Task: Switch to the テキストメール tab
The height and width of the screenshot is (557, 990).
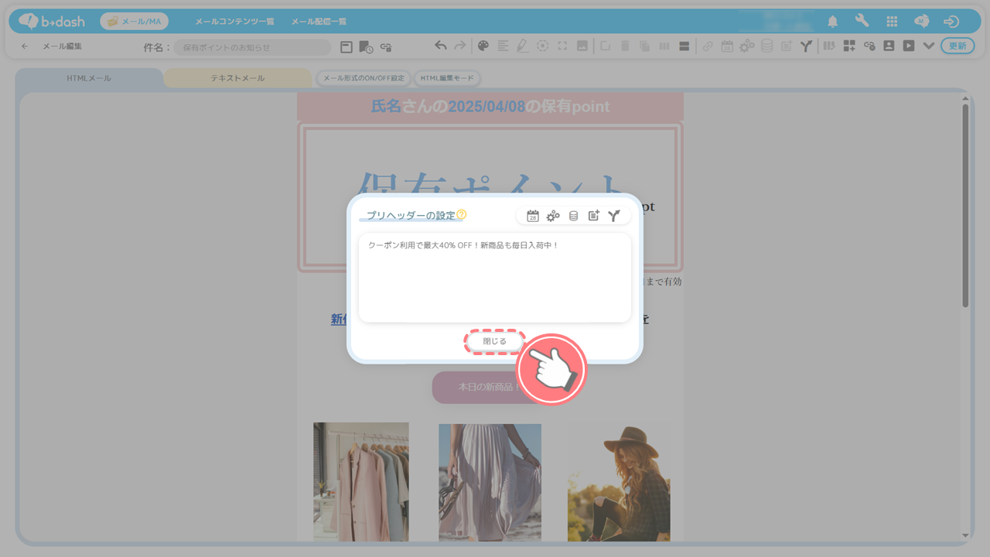Action: [237, 78]
